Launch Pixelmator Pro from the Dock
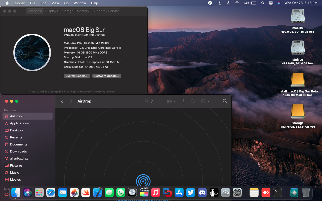The image size is (322, 201). [74, 193]
